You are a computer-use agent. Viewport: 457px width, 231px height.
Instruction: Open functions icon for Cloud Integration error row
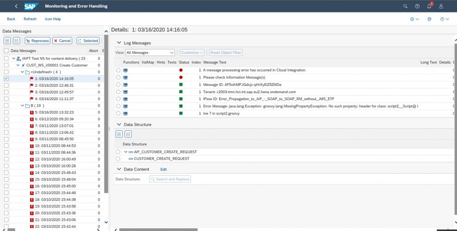point(125,70)
